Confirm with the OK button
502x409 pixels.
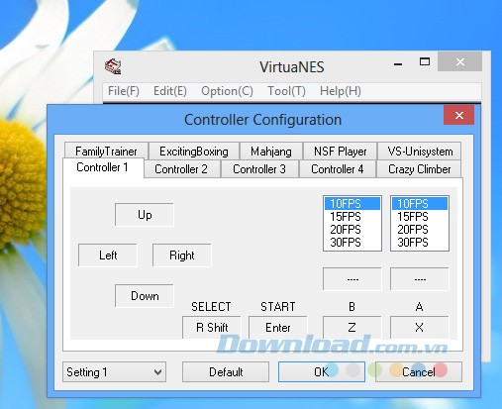coord(322,372)
